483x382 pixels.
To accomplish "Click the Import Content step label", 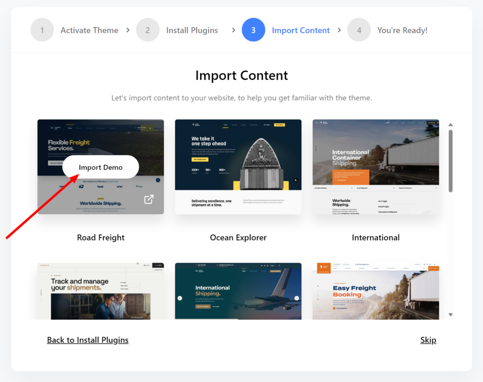I will click(301, 30).
